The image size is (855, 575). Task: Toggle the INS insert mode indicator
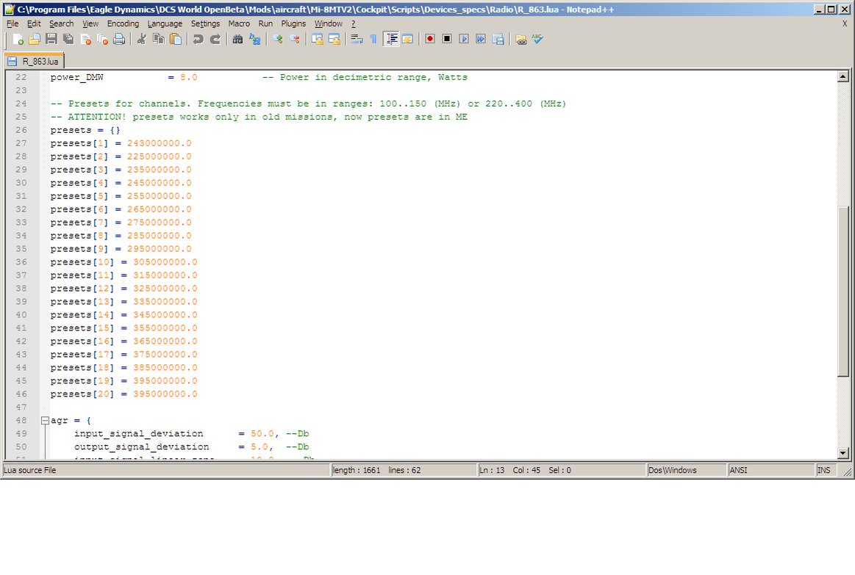click(x=824, y=470)
